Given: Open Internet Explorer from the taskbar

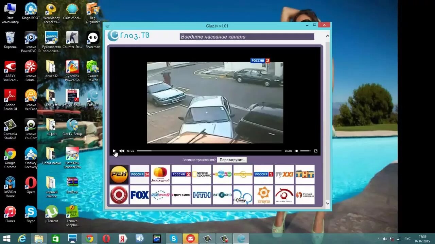Looking at the screenshot, I should (x=22, y=239).
